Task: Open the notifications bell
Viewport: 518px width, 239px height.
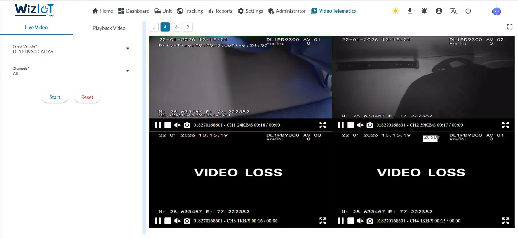Action: click(424, 11)
